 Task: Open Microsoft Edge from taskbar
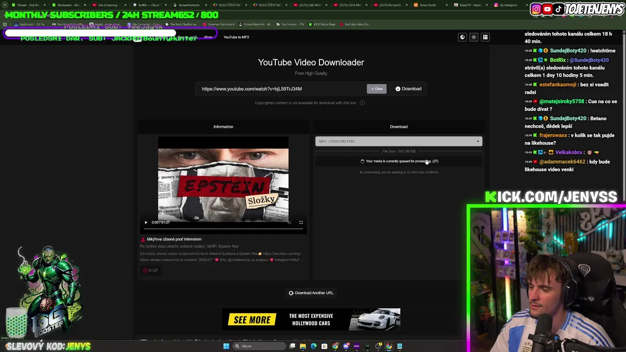coord(313,346)
